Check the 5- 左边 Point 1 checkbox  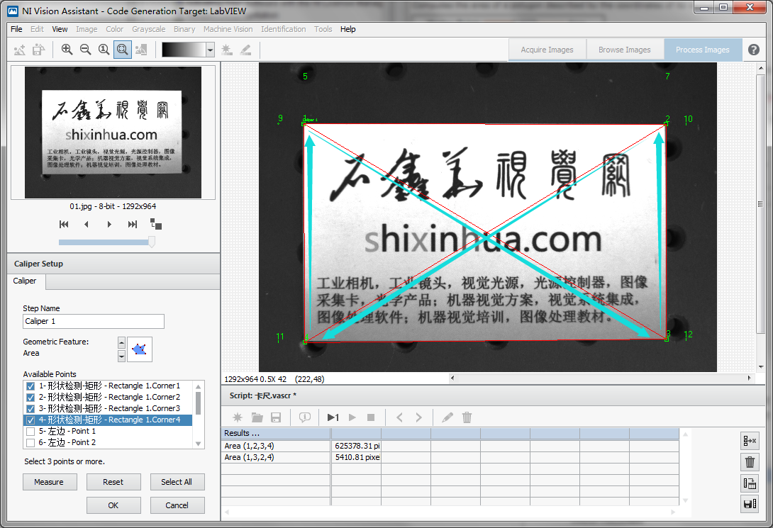[x=30, y=432]
